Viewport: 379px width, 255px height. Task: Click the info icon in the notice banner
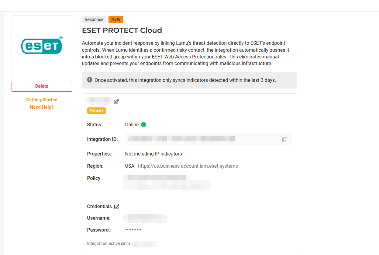(90, 80)
